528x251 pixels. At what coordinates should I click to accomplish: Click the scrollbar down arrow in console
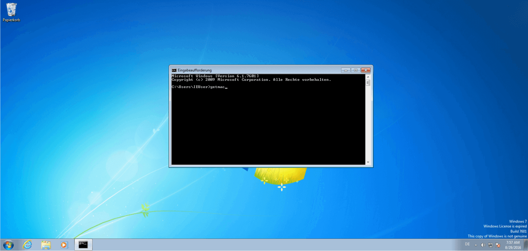[x=368, y=162]
